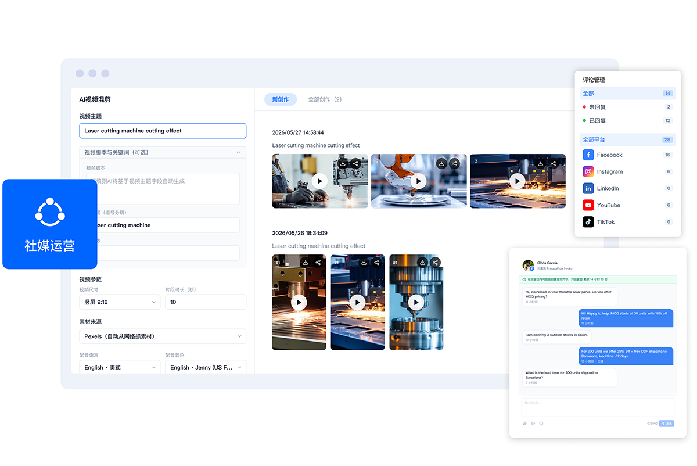
Task: Share the first vertical video from 2026/05/26
Action: click(318, 263)
